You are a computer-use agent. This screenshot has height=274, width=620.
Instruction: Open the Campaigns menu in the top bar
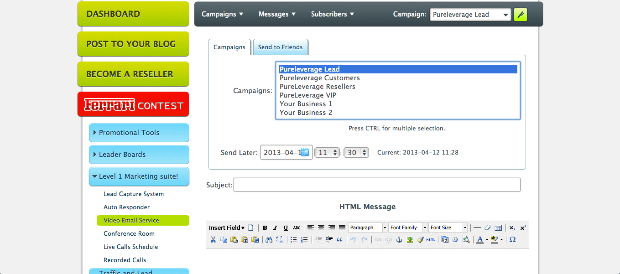[x=222, y=14]
